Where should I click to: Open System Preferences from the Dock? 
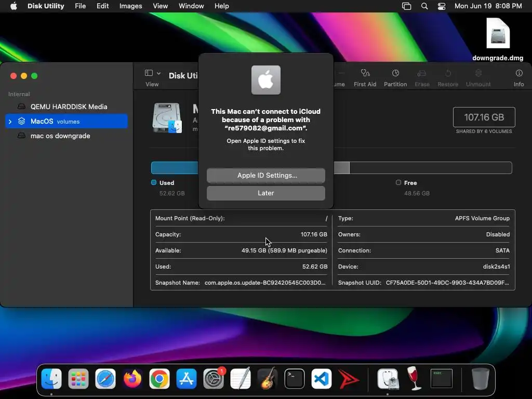point(214,379)
